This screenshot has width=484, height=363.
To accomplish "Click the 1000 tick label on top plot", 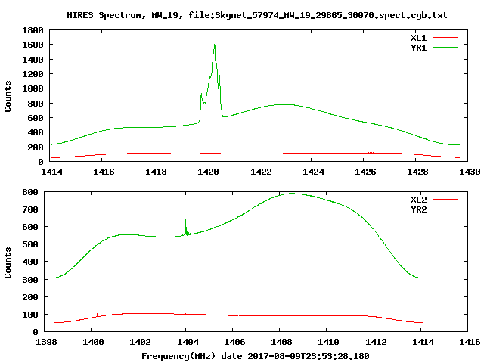I will [33, 88].
